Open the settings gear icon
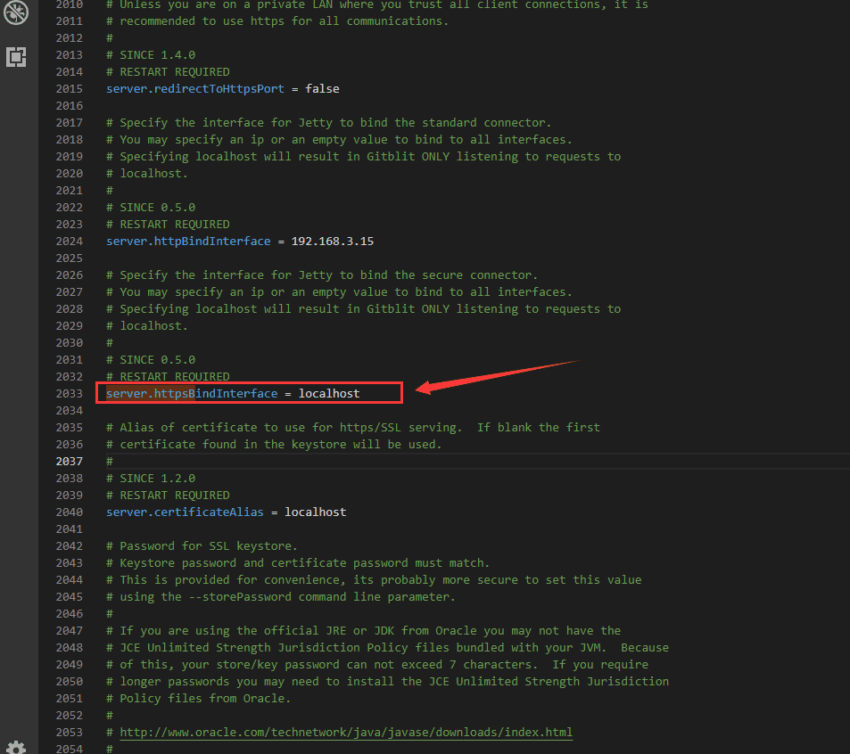This screenshot has height=754, width=850. click(x=16, y=745)
